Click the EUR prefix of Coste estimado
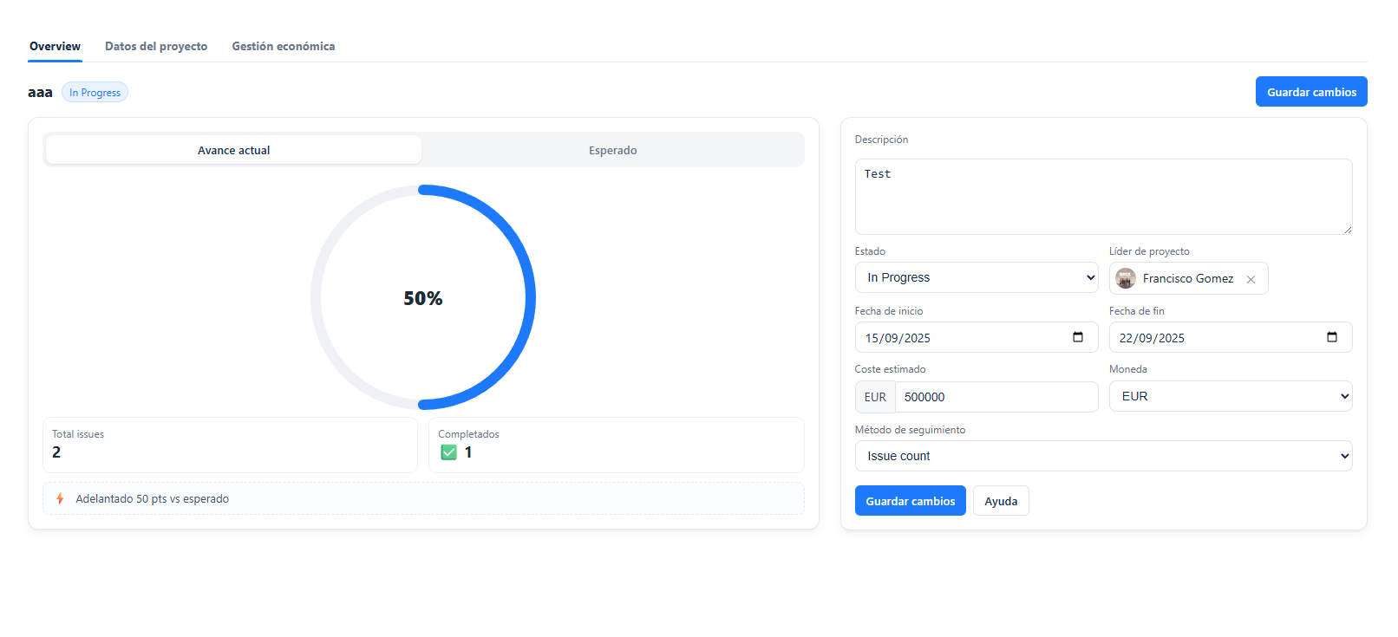1398x637 pixels. click(875, 397)
